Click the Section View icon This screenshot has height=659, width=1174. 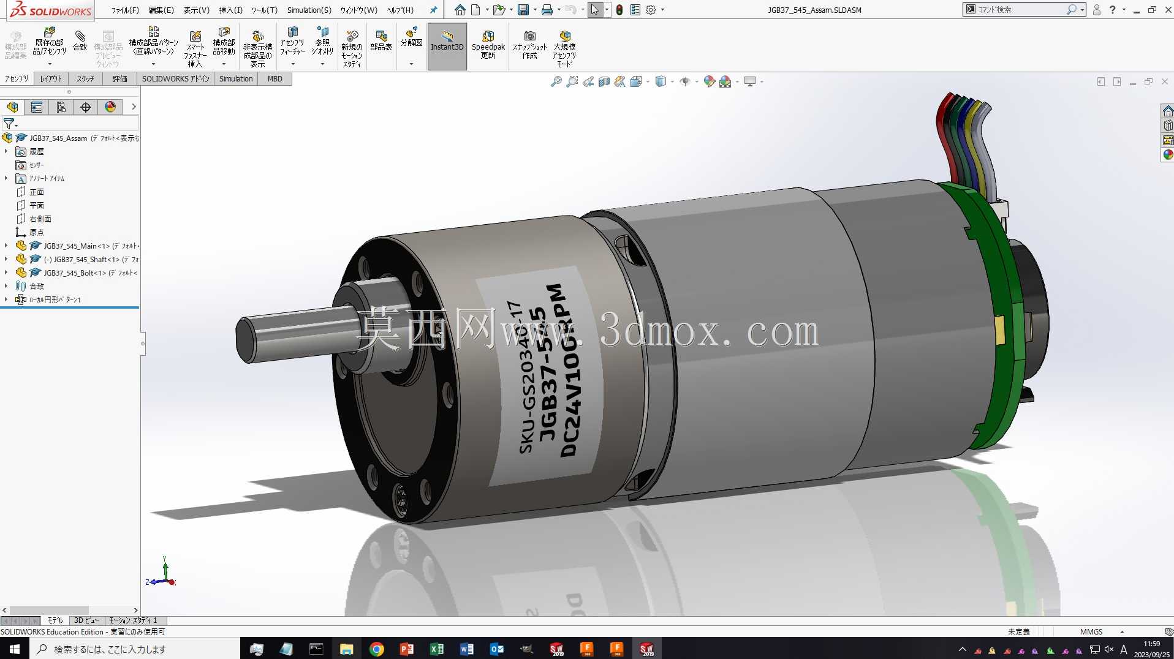[x=604, y=81]
